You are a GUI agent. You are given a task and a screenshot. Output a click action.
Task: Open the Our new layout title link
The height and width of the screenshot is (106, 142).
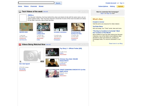24,64
